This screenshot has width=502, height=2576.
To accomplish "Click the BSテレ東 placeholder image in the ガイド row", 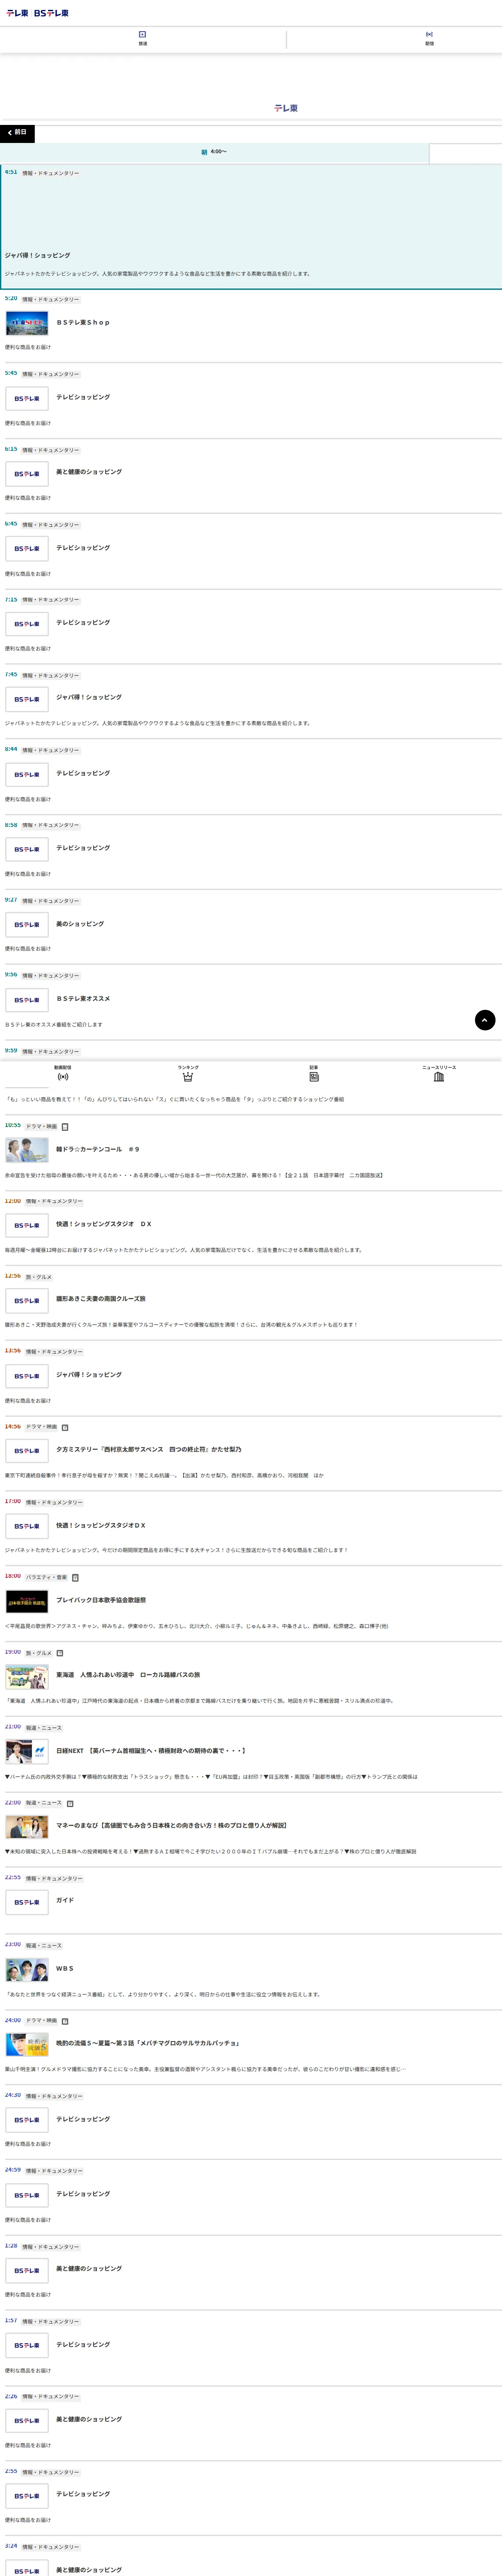I will click(27, 1902).
